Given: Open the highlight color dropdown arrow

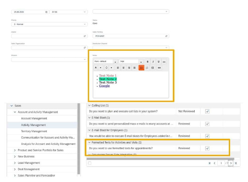Looking at the screenshot, I should [x=111, y=68].
